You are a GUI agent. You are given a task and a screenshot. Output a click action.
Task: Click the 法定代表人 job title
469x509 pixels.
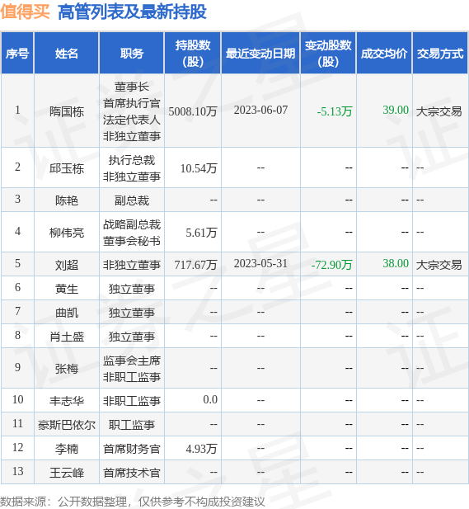coord(131,120)
